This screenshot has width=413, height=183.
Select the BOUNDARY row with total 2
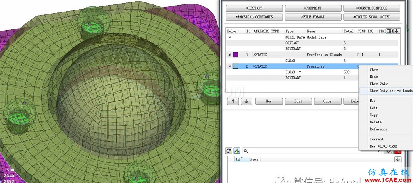(x=312, y=49)
